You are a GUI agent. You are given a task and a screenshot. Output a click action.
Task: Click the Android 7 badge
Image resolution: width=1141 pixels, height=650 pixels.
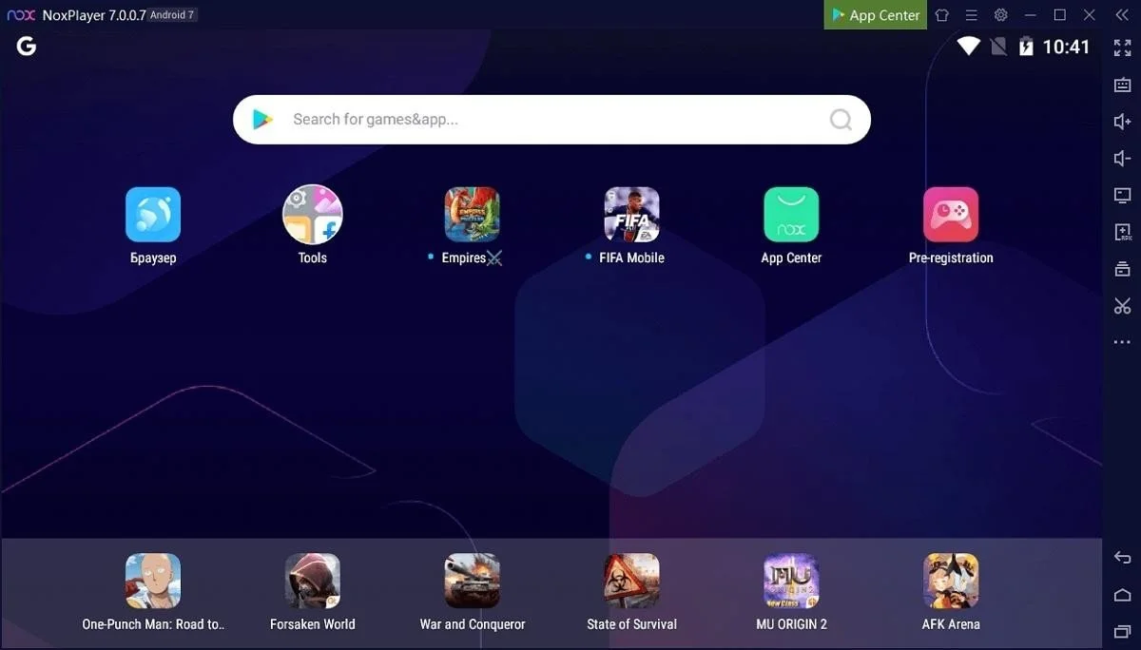172,15
